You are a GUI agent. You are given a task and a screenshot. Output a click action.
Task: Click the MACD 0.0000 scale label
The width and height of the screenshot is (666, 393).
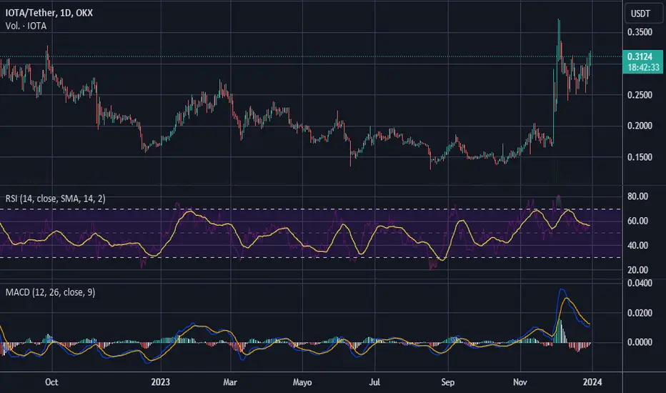(x=640, y=342)
